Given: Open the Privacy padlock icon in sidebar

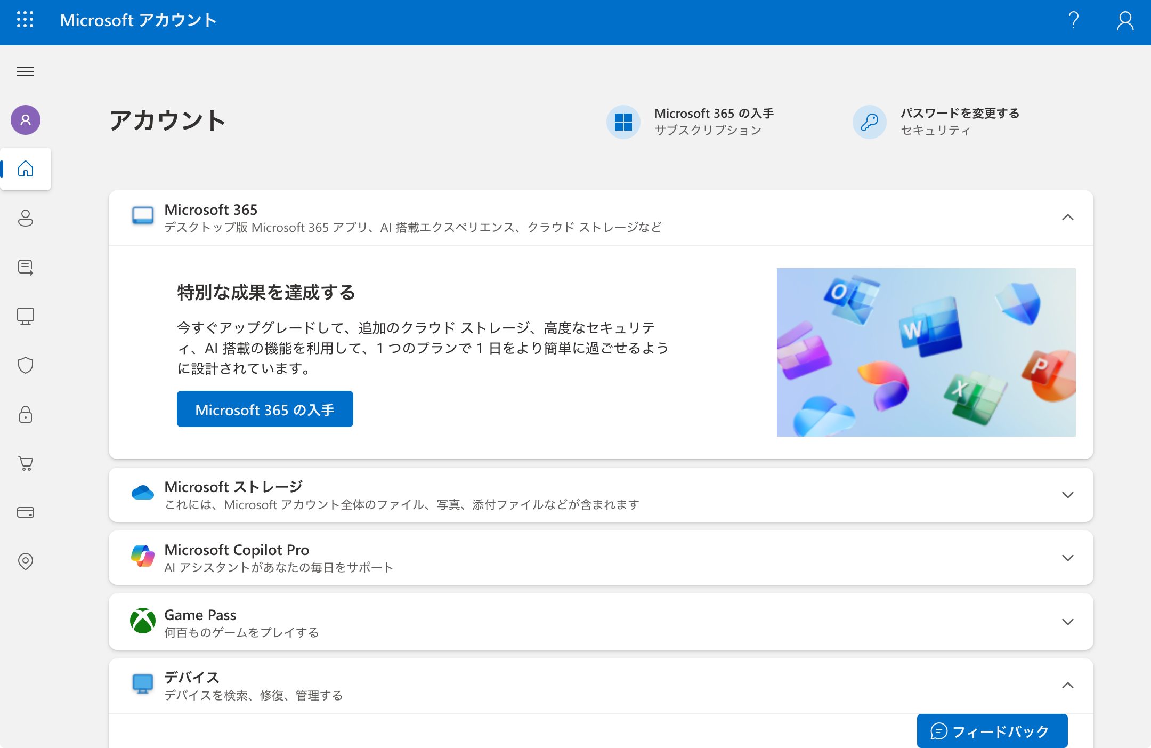Looking at the screenshot, I should [26, 414].
